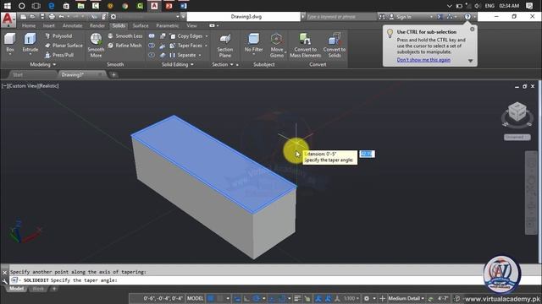Select the Extrude tool

coord(30,43)
